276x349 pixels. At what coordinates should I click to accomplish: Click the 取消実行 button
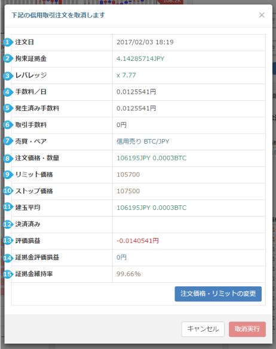pos(247,329)
